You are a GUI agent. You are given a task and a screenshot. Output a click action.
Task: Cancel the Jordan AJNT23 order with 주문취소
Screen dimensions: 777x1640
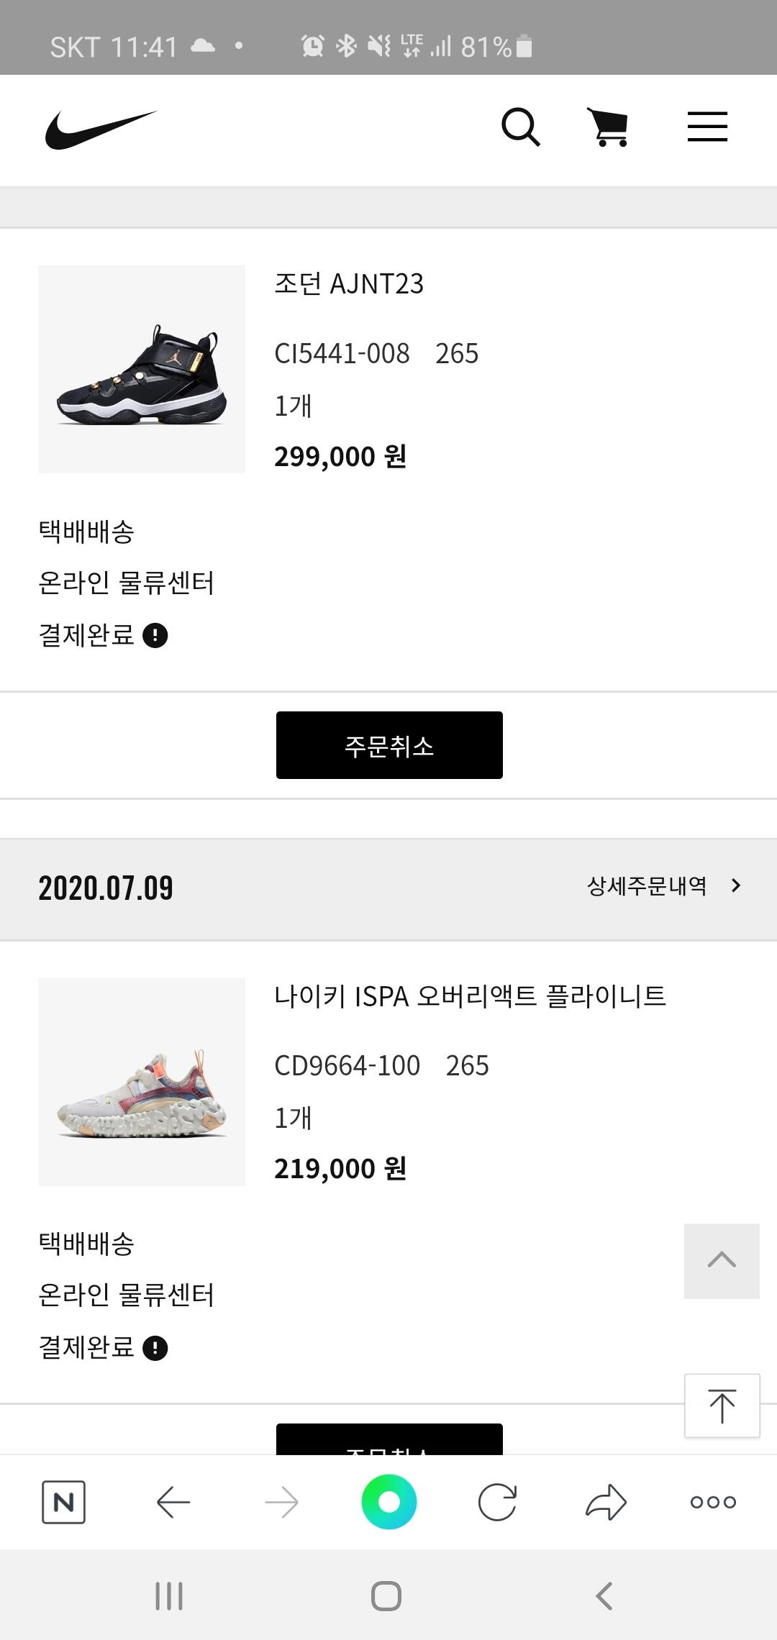[389, 745]
